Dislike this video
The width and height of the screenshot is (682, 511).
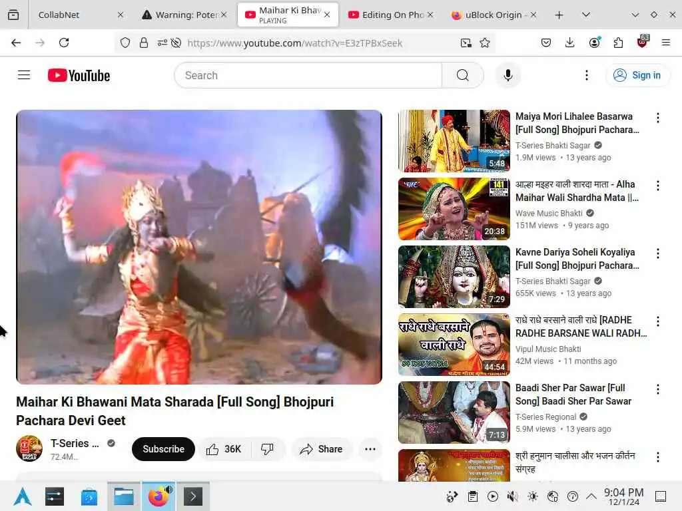[x=268, y=449]
